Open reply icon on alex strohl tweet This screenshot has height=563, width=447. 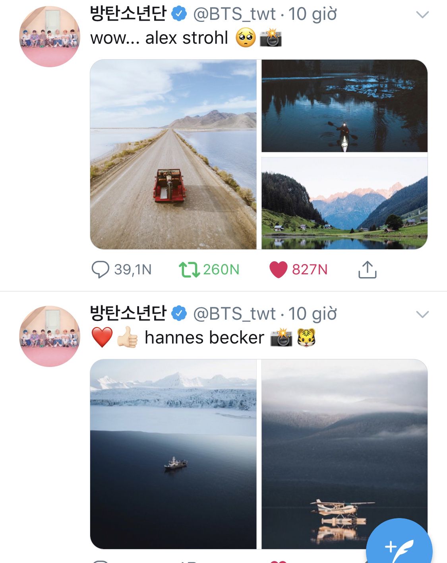pyautogui.click(x=100, y=270)
